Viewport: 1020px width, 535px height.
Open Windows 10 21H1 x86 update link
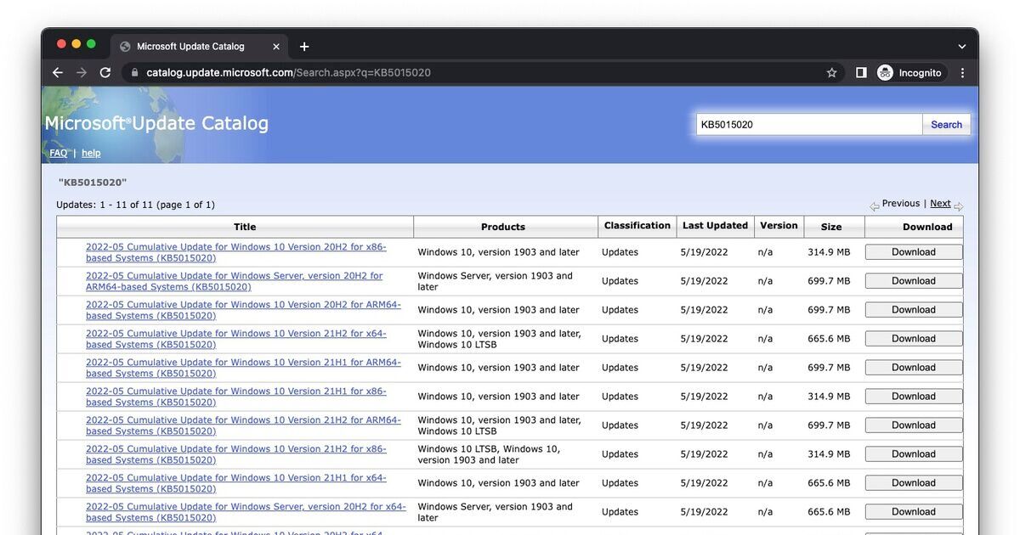236,397
